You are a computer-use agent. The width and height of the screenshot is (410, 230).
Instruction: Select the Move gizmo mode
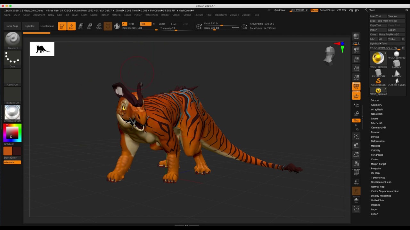pos(80,26)
